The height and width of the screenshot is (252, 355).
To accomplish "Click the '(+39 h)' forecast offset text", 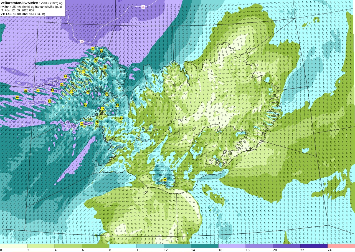I will tap(40, 14).
